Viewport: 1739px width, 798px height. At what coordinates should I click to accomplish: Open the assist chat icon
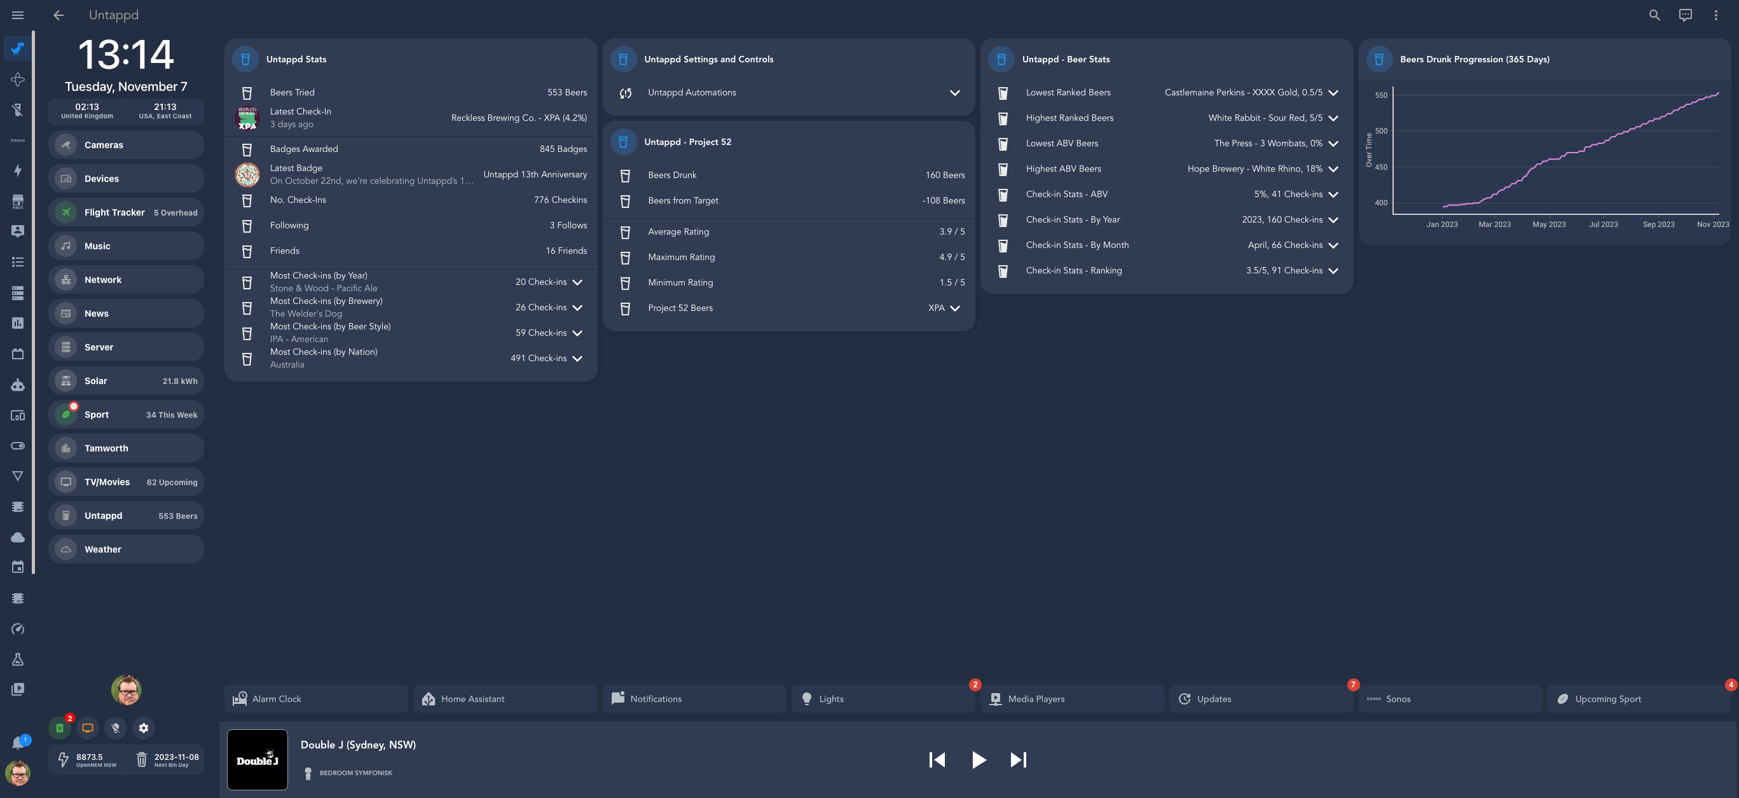[1685, 15]
